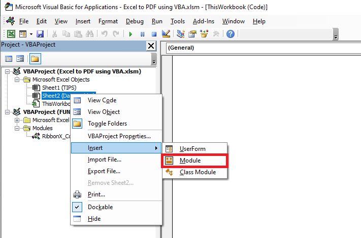Collapse the second VBAProject (FUN node
Image resolution: width=361 pixels, height=238 pixels.
point(8,112)
